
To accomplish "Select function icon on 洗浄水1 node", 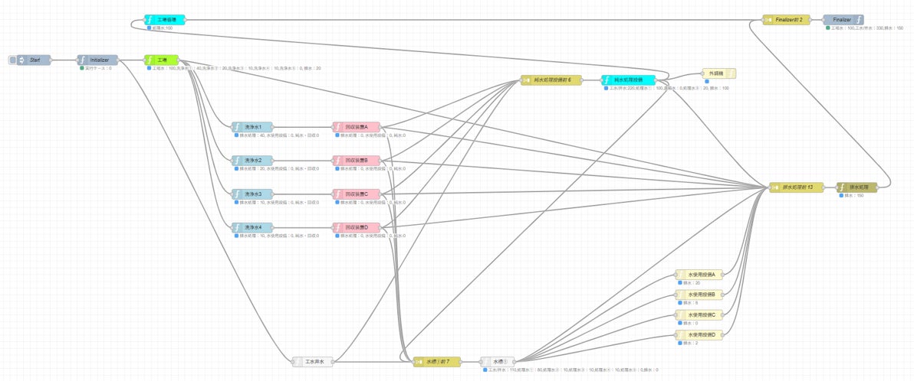I will 237,127.
